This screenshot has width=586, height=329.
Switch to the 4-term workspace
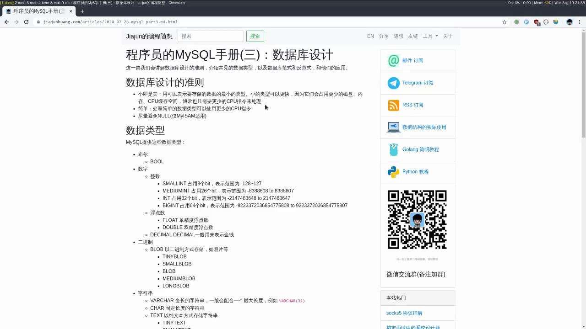tap(44, 3)
